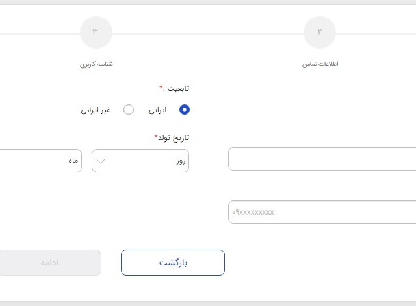Click the progress line right of step 2

377,33
